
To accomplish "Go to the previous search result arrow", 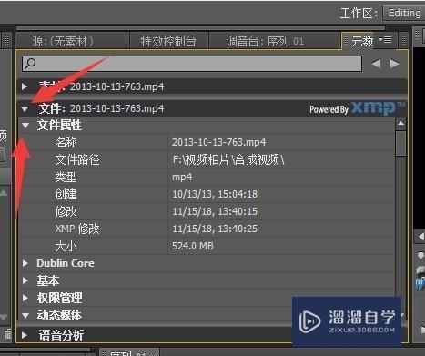I will [x=376, y=64].
